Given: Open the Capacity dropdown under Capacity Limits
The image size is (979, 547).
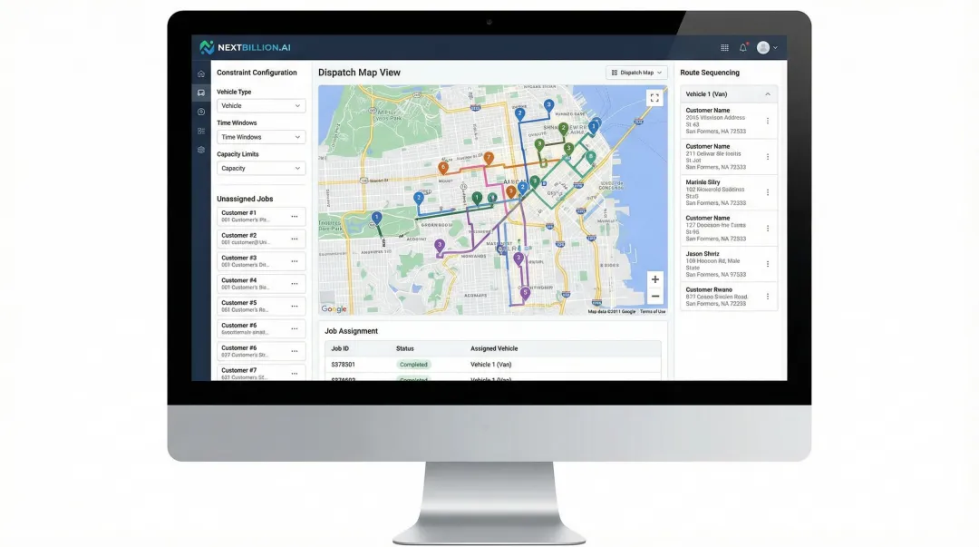Looking at the screenshot, I should coord(259,168).
